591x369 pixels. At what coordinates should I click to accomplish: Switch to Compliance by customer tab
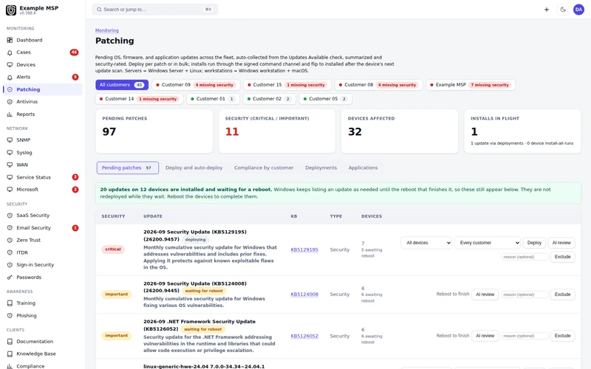click(264, 168)
